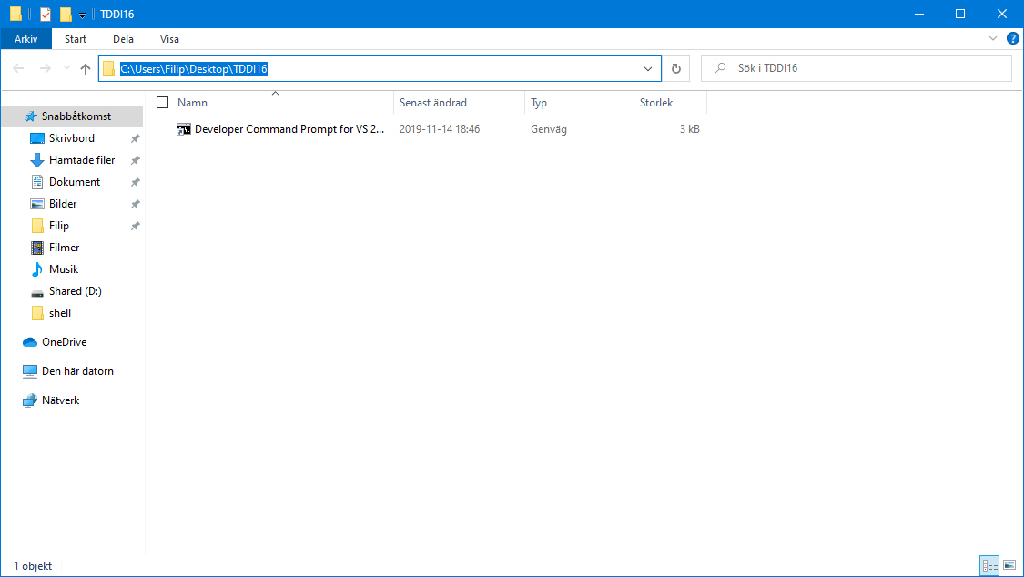Click the 1 objekt status text
The width and height of the screenshot is (1024, 577).
click(33, 566)
